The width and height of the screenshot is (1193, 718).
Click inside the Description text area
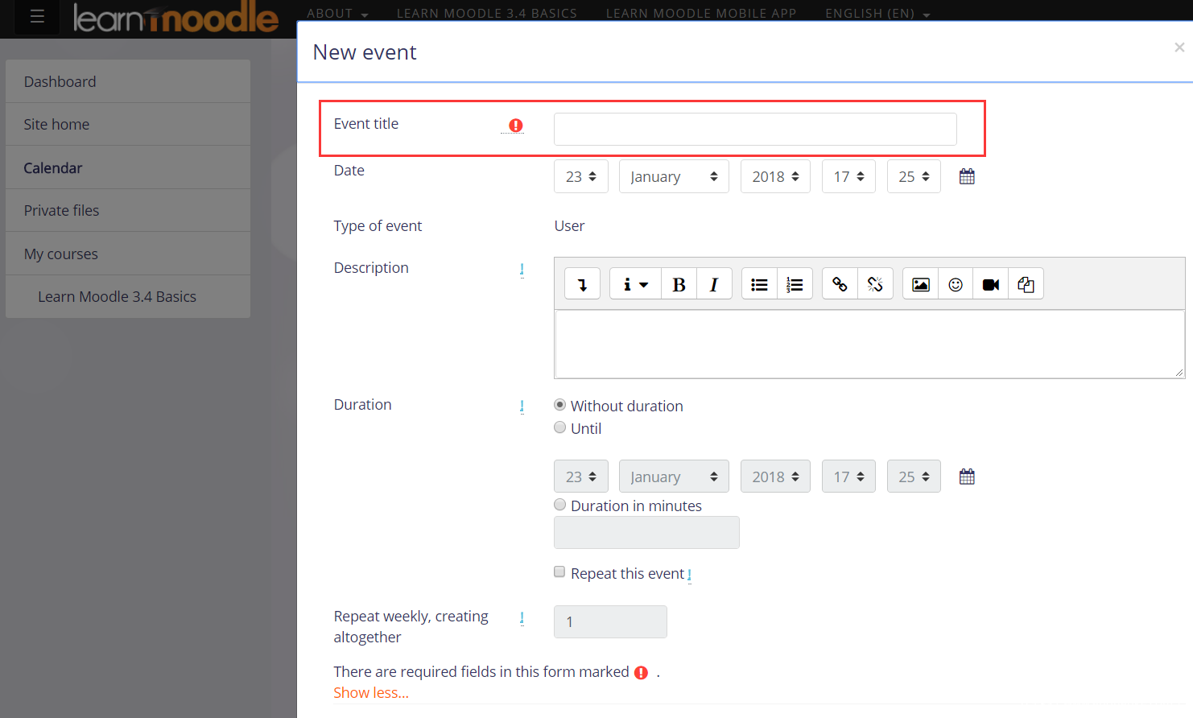[x=869, y=344]
